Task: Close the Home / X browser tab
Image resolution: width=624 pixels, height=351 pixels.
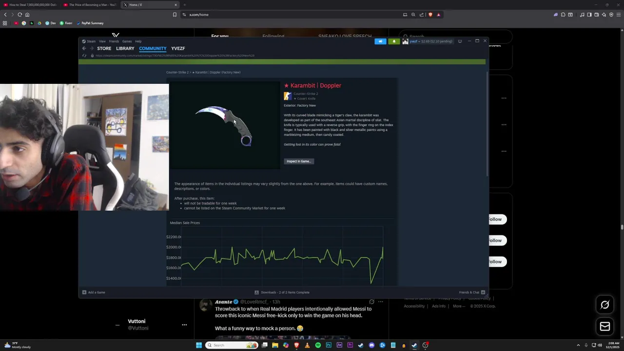Action: 175,5
